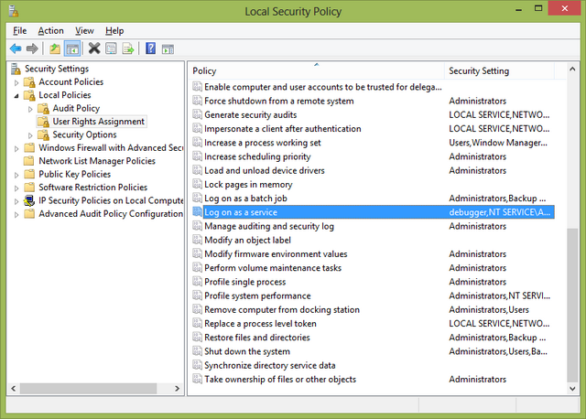
Task: Click the Shut down the system policy icon
Action: pyautogui.click(x=197, y=351)
